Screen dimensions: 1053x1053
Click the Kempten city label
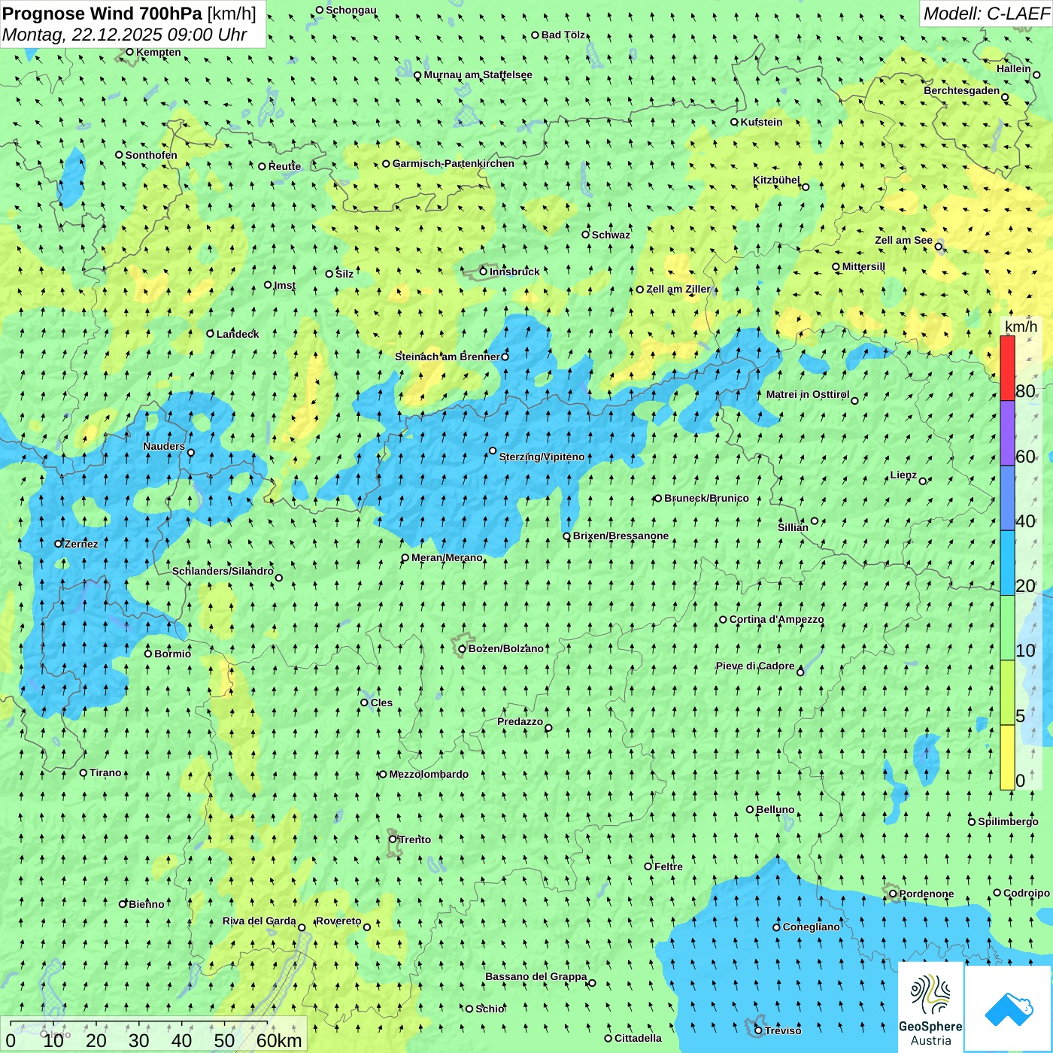(x=159, y=52)
